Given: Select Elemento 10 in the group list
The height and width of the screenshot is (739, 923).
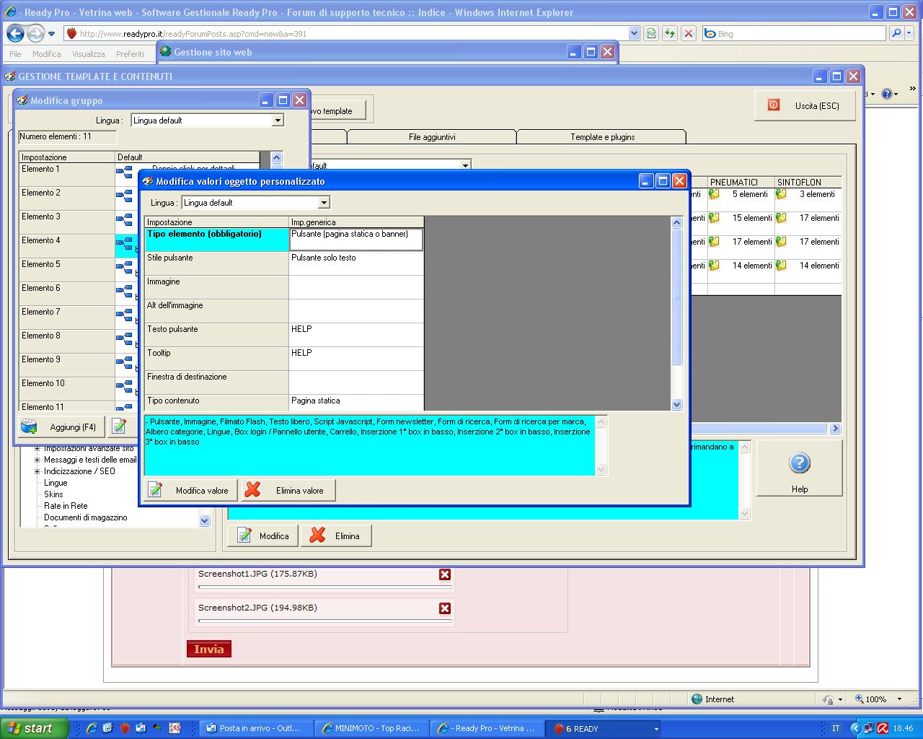Looking at the screenshot, I should (x=67, y=389).
